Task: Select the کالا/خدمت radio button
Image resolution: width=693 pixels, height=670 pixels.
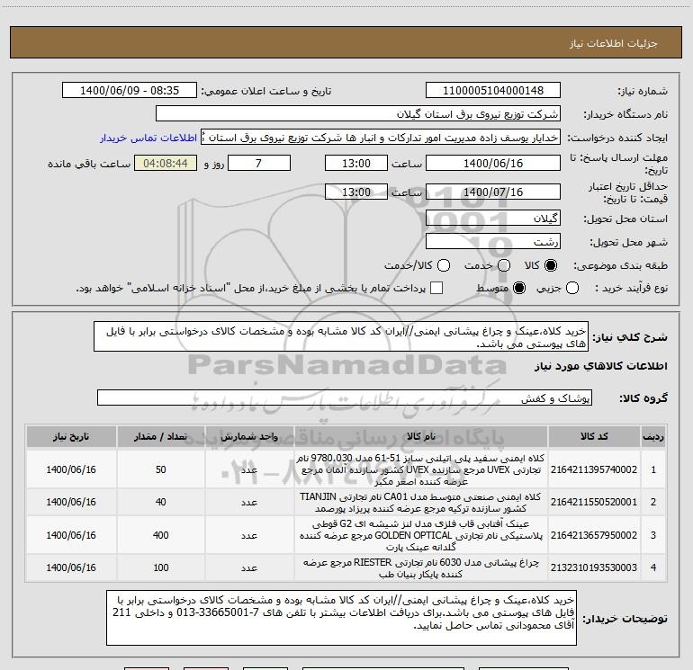Action: 444,265
